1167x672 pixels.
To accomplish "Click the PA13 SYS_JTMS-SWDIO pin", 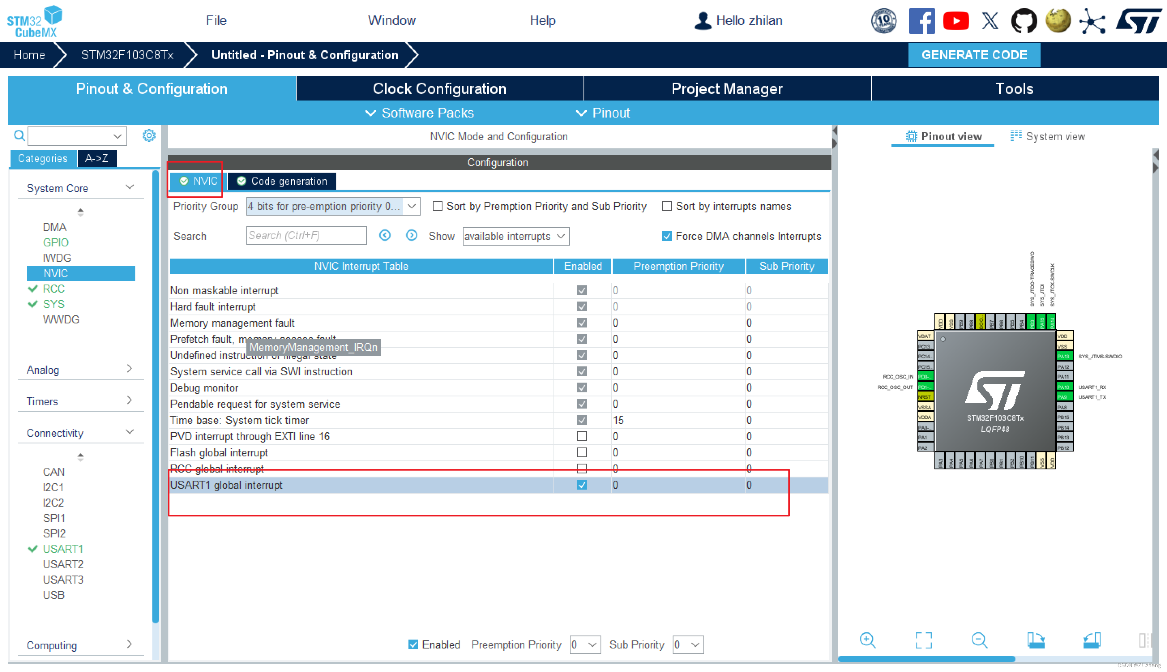I will click(x=1064, y=356).
